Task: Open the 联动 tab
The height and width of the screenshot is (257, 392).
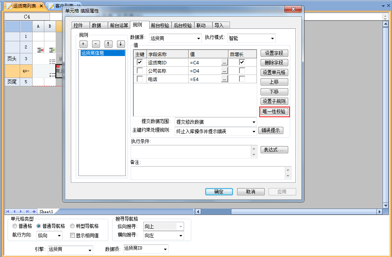Action: 201,25
